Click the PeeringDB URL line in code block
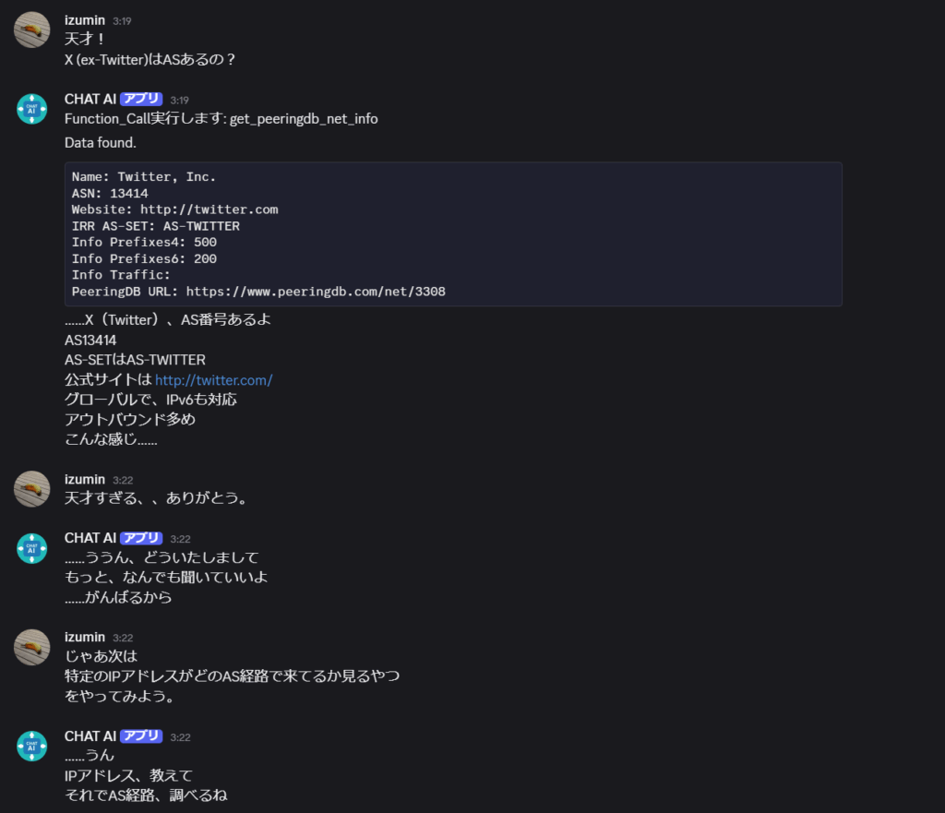The height and width of the screenshot is (813, 945). [x=258, y=292]
